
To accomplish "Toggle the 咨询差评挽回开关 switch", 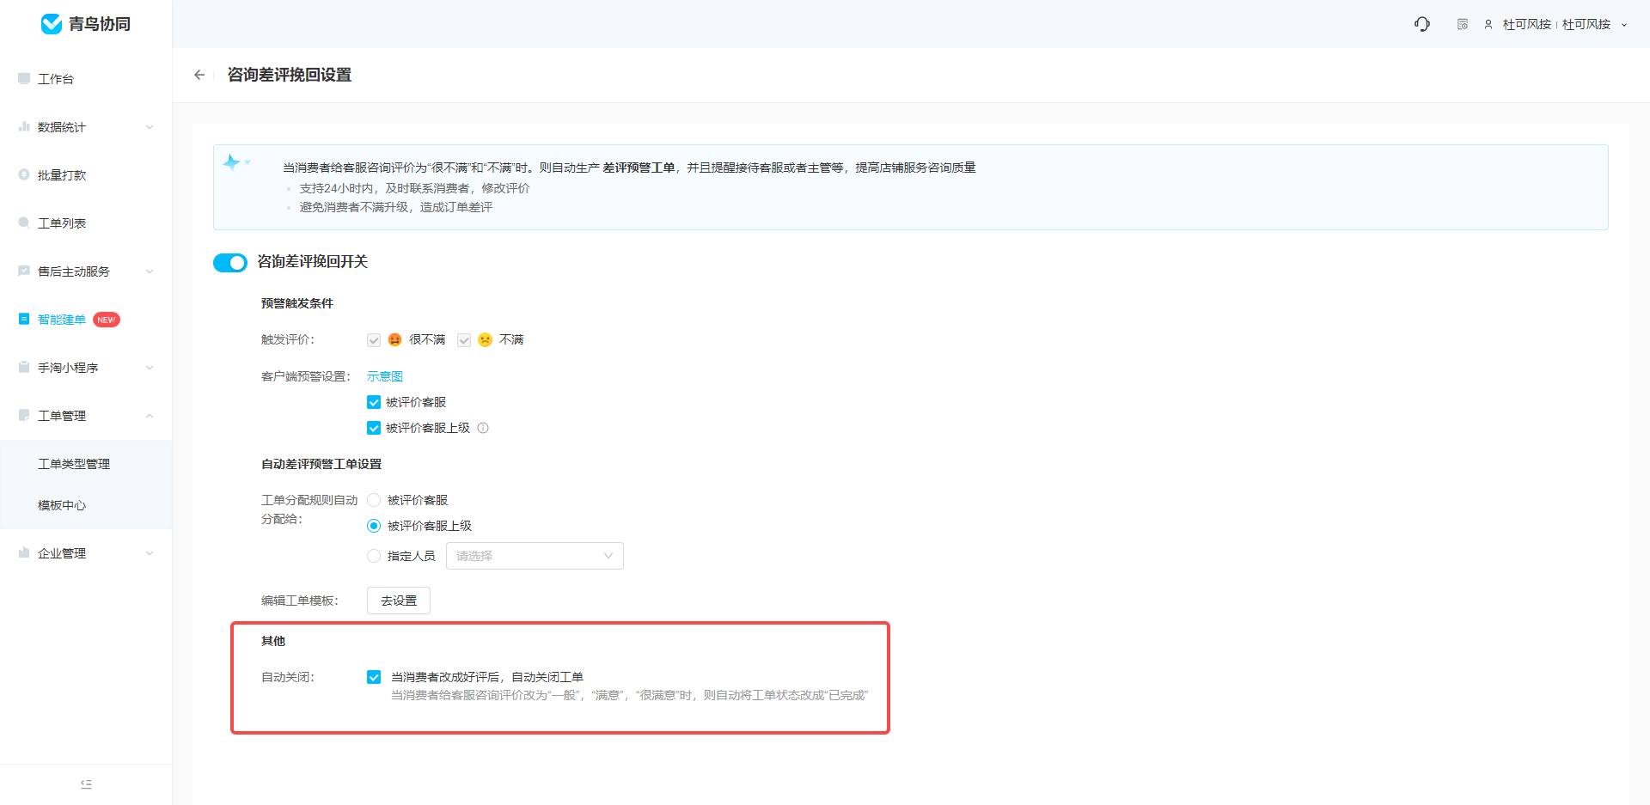I will [230, 262].
